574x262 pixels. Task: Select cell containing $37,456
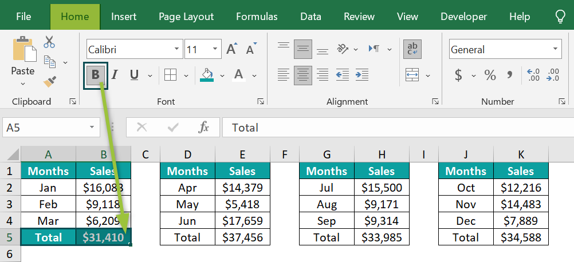[242, 237]
